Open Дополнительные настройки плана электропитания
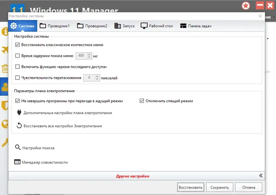276x195 pixels. (68, 113)
